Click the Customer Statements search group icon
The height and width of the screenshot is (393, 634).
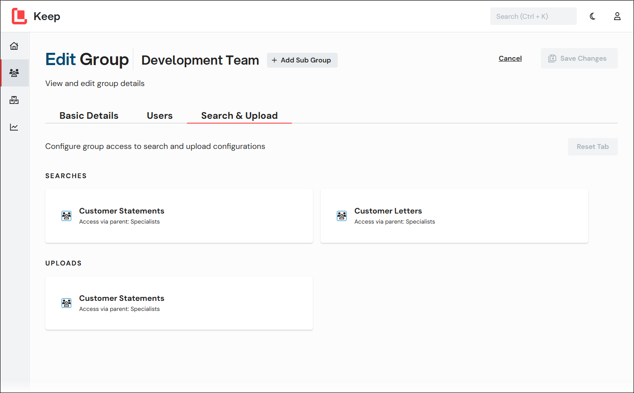[66, 216]
